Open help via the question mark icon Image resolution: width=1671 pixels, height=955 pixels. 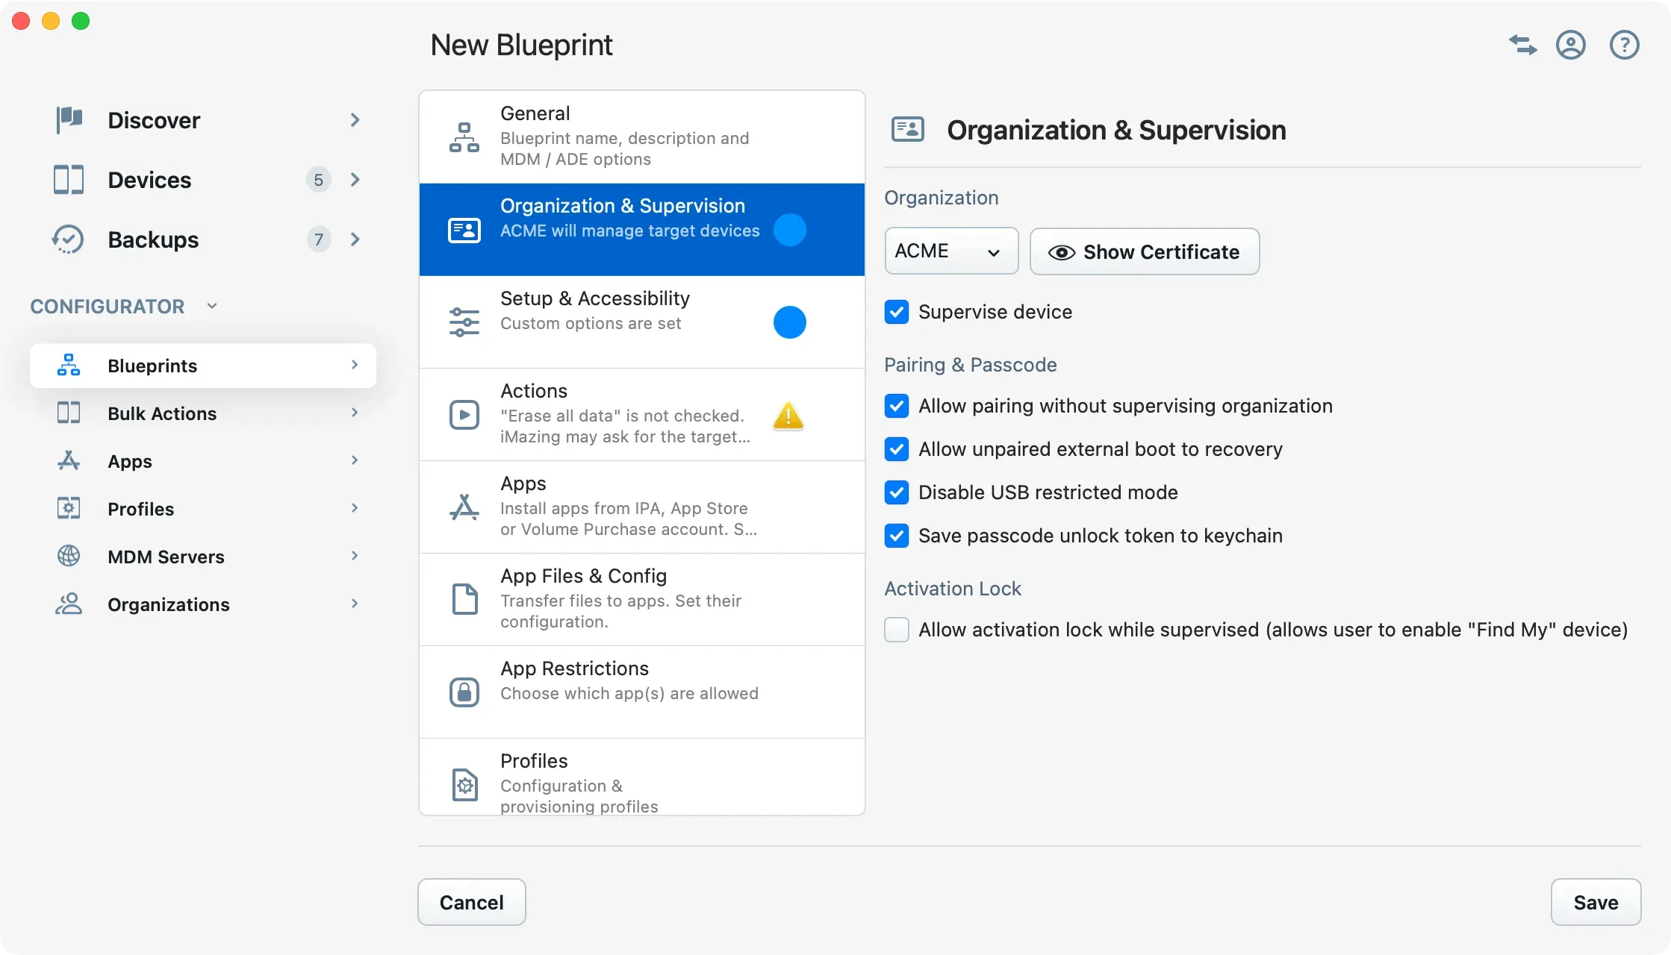tap(1624, 45)
